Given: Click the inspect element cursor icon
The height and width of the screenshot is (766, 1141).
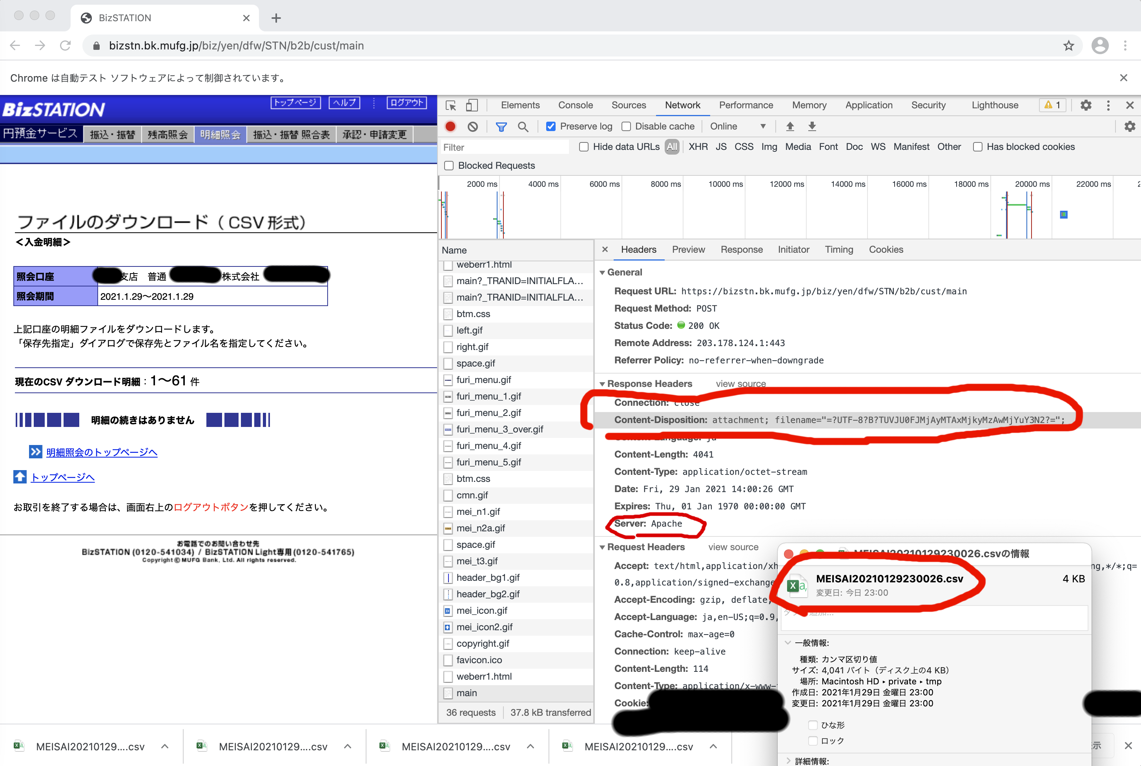Looking at the screenshot, I should coord(450,106).
